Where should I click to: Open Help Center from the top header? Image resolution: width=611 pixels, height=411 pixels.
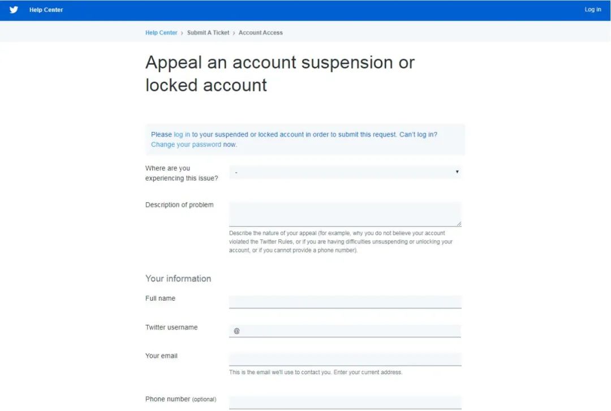tap(46, 10)
